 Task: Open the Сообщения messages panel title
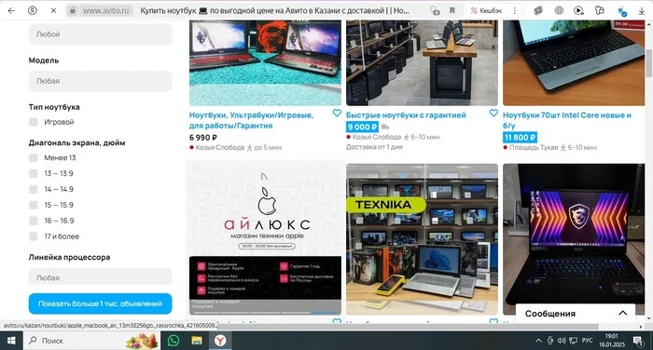coord(550,314)
